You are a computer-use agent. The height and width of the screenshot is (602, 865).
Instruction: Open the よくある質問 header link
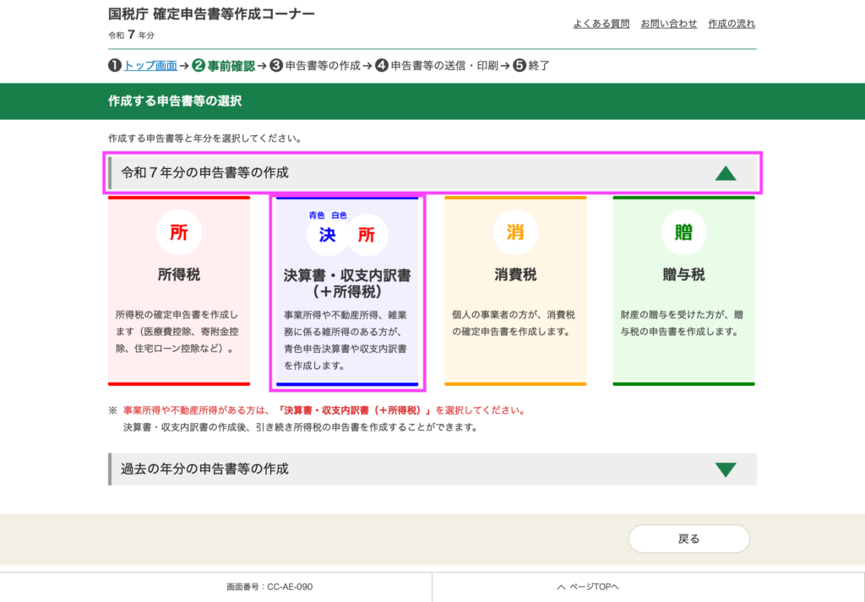pyautogui.click(x=601, y=24)
